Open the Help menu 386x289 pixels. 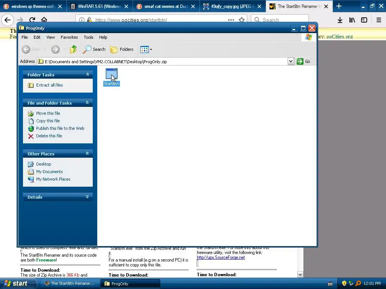103,37
